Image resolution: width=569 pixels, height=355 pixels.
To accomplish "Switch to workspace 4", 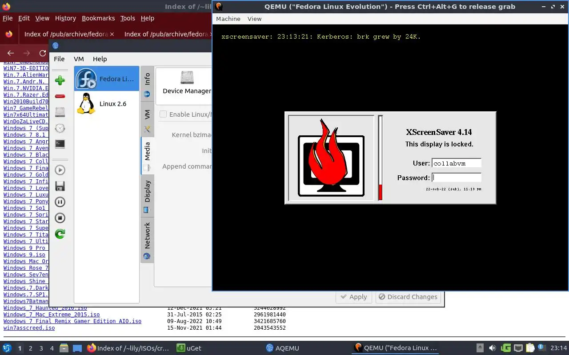I will point(52,348).
